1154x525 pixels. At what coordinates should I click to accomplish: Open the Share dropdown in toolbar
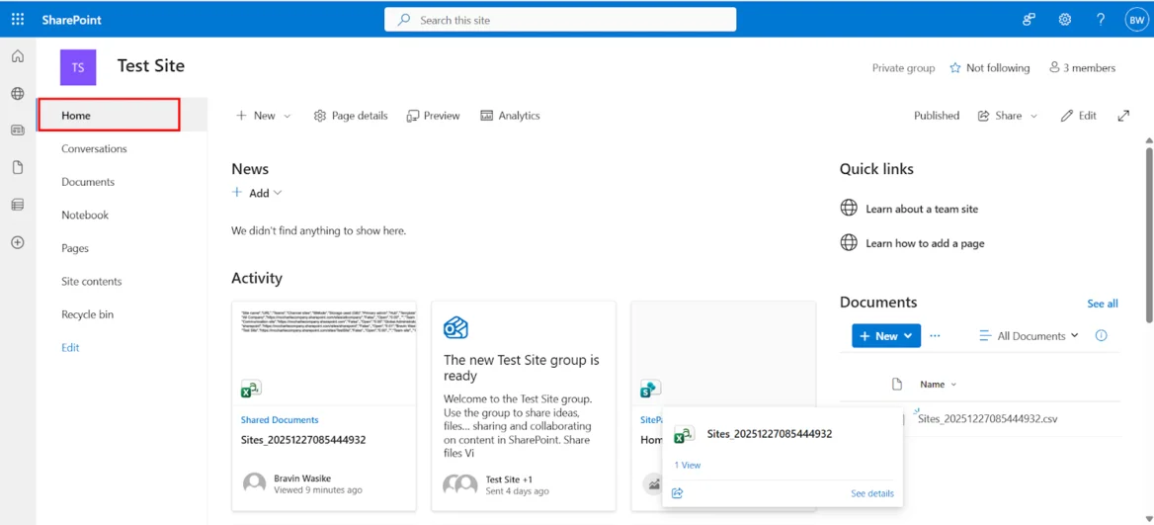click(1008, 116)
